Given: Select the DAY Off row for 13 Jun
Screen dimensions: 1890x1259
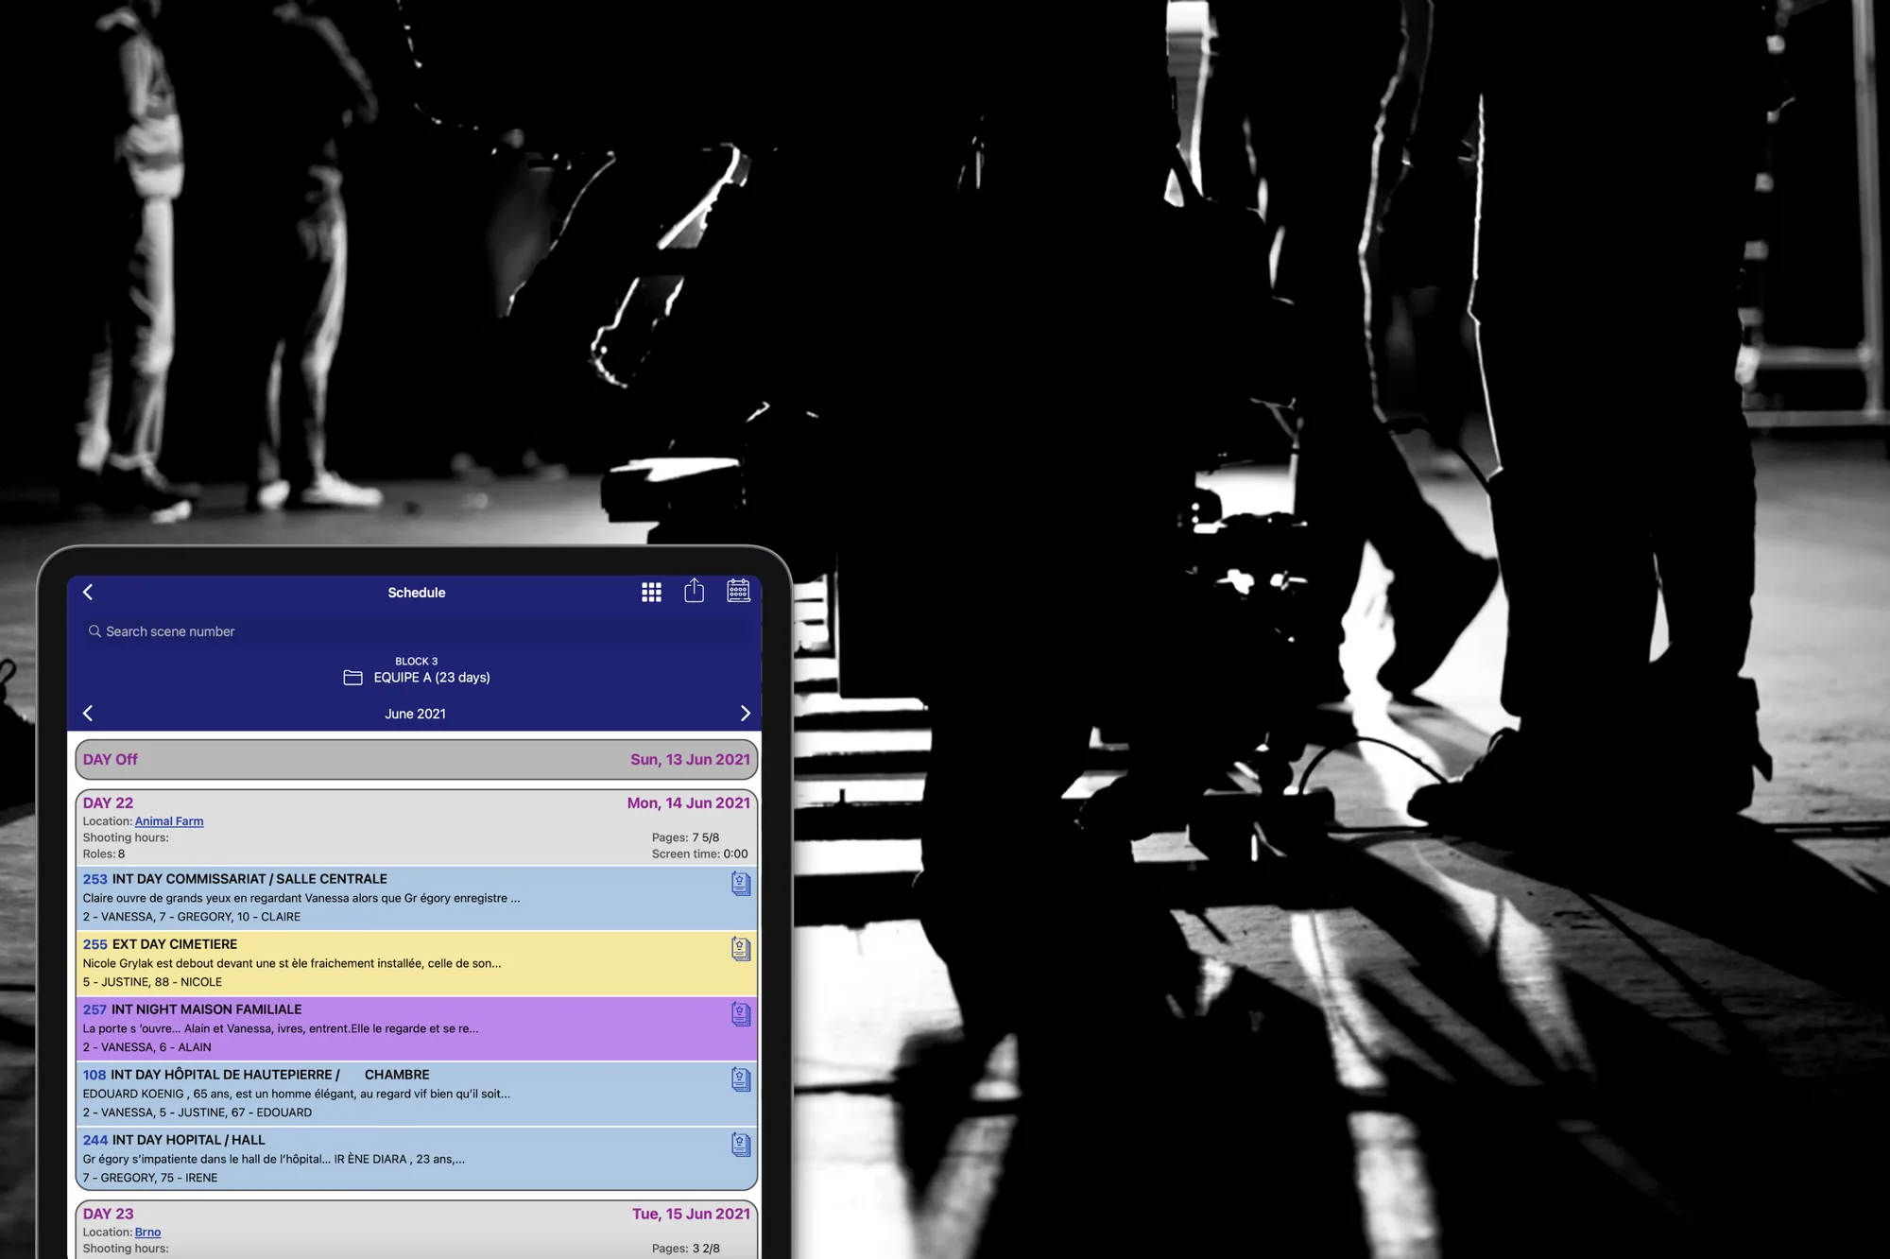Looking at the screenshot, I should pyautogui.click(x=417, y=760).
